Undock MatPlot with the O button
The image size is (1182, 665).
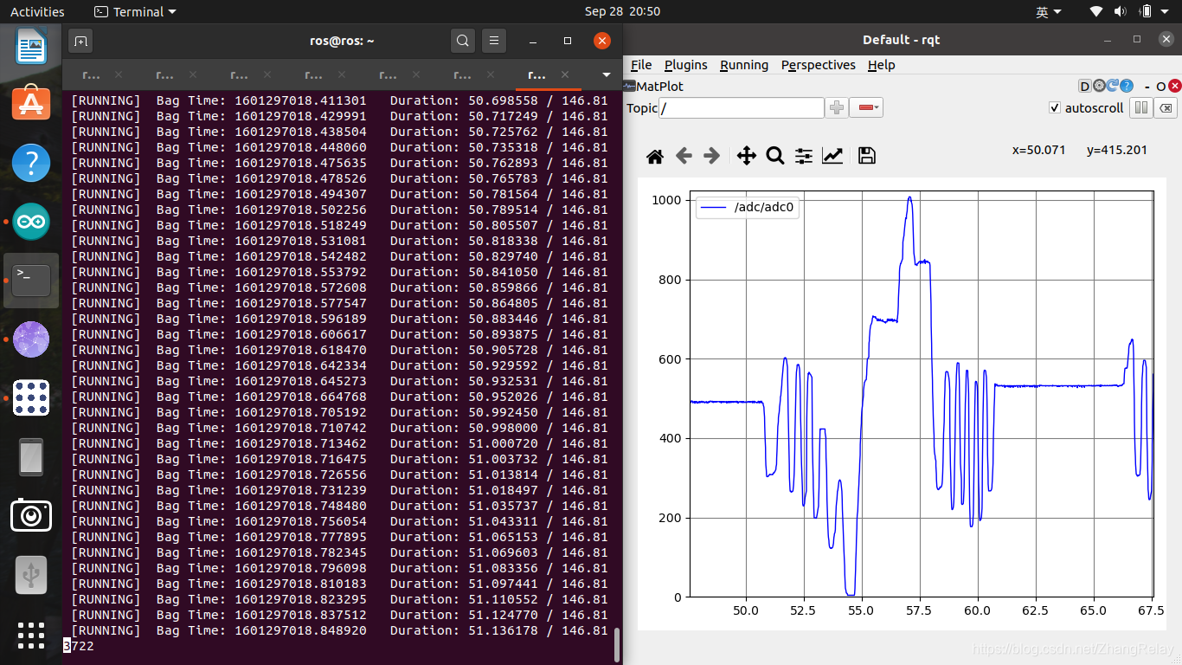tap(1160, 87)
